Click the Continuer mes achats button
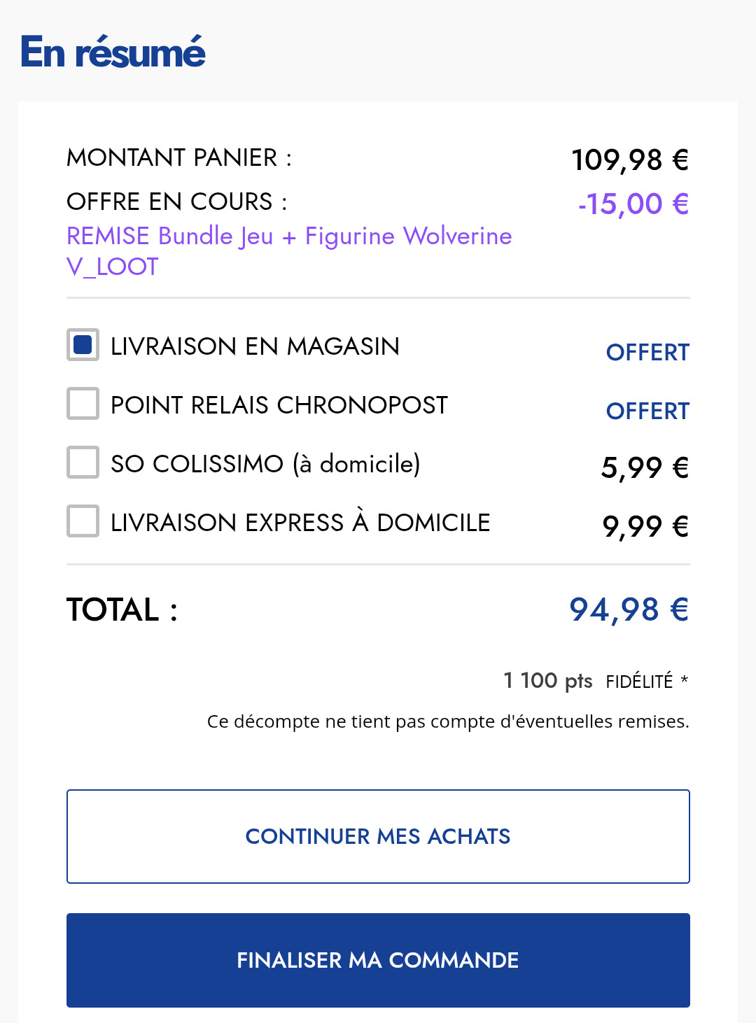The height and width of the screenshot is (1023, 756). tap(378, 836)
